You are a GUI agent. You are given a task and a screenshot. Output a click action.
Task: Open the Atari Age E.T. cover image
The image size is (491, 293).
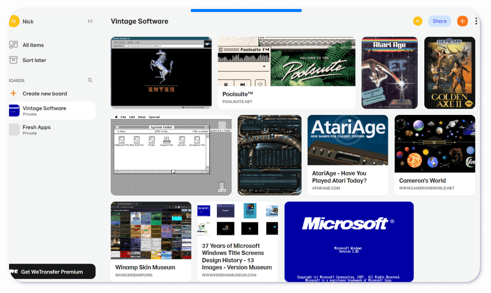[x=390, y=73]
